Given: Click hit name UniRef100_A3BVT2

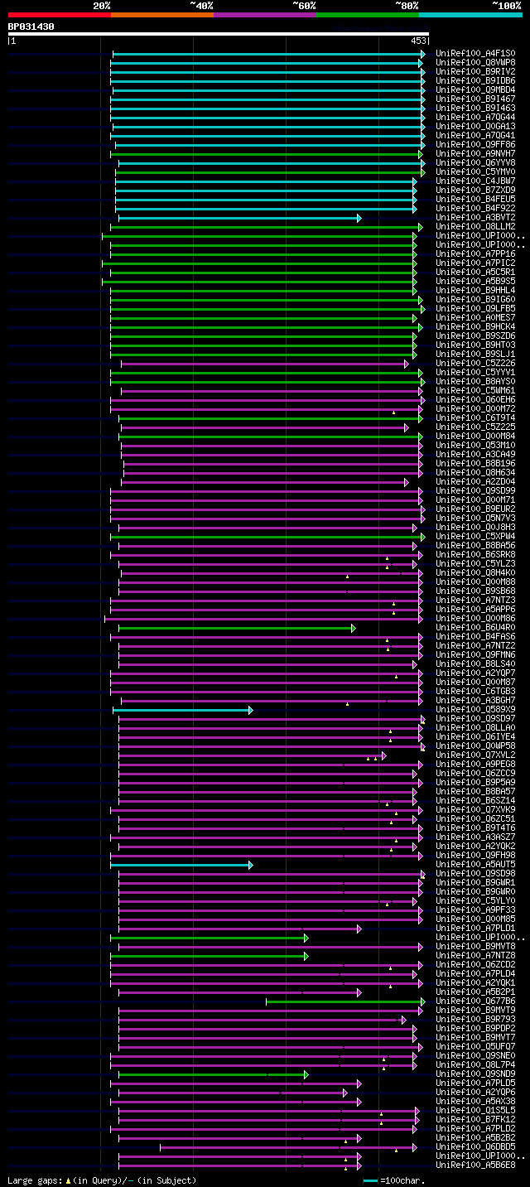Looking at the screenshot, I should point(475,217).
